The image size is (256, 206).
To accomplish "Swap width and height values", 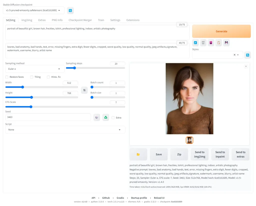I will 84,90.
